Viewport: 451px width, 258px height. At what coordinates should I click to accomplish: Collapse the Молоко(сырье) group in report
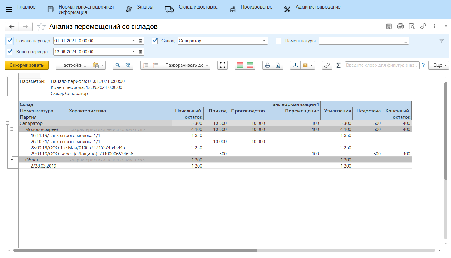[x=12, y=129]
